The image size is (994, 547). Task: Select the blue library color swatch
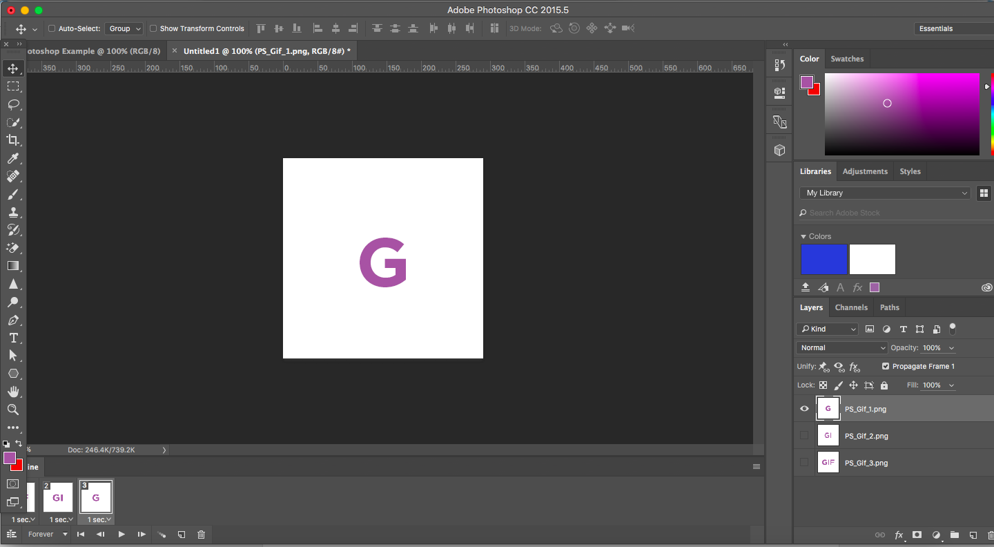(824, 259)
